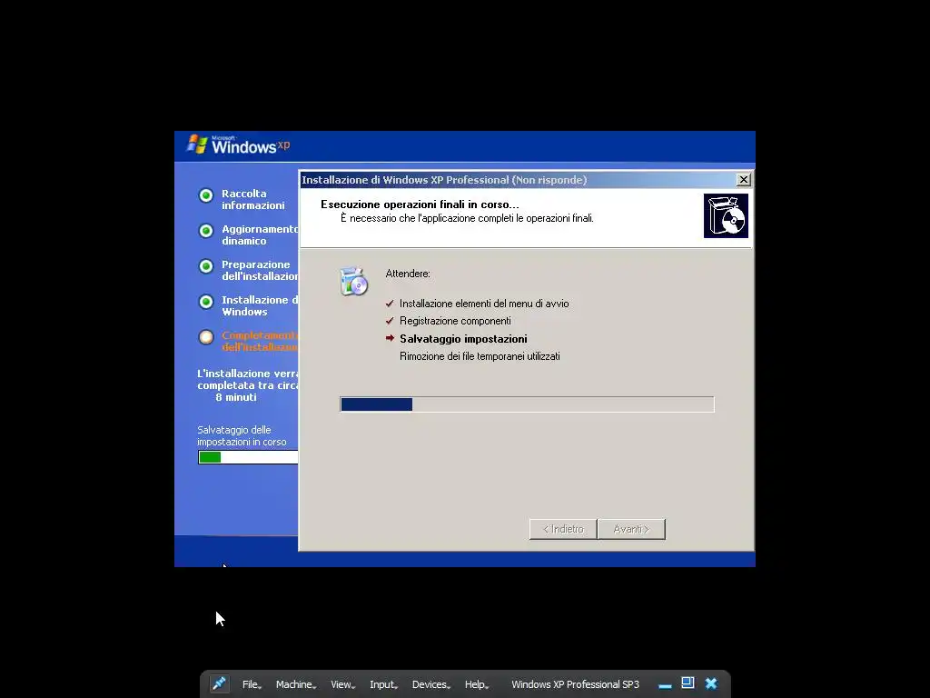Select the Completamento dell'installazione step indicator
The height and width of the screenshot is (698, 930).
coord(206,337)
